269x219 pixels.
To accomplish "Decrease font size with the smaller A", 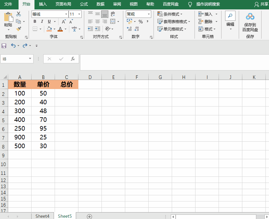I will [x=71, y=21].
